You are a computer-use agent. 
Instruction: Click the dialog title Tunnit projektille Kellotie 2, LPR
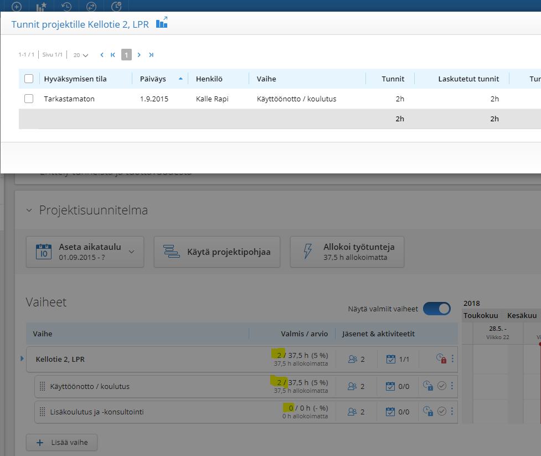tap(80, 24)
